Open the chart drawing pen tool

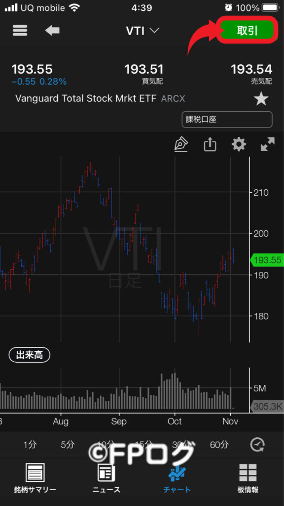pos(182,145)
